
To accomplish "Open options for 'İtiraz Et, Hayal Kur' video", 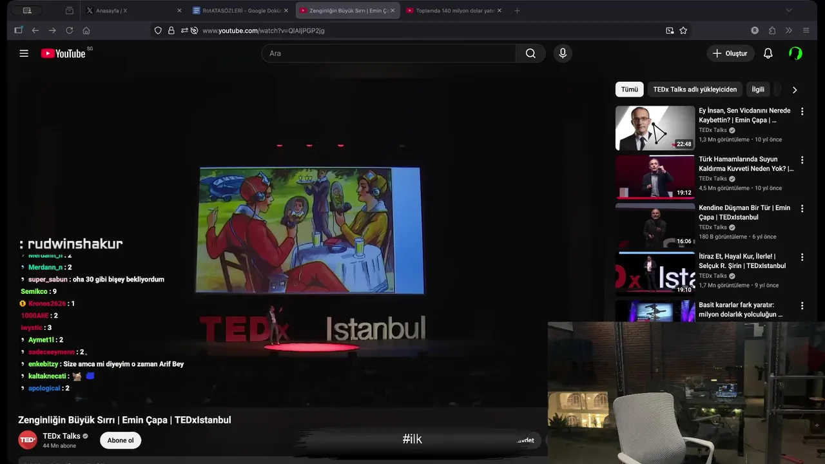I will point(802,257).
